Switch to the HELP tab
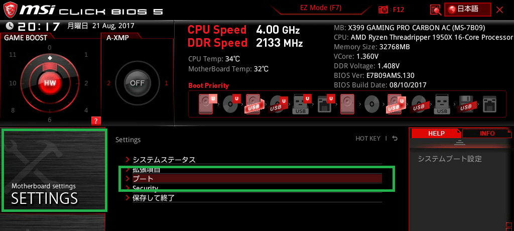 (436, 134)
